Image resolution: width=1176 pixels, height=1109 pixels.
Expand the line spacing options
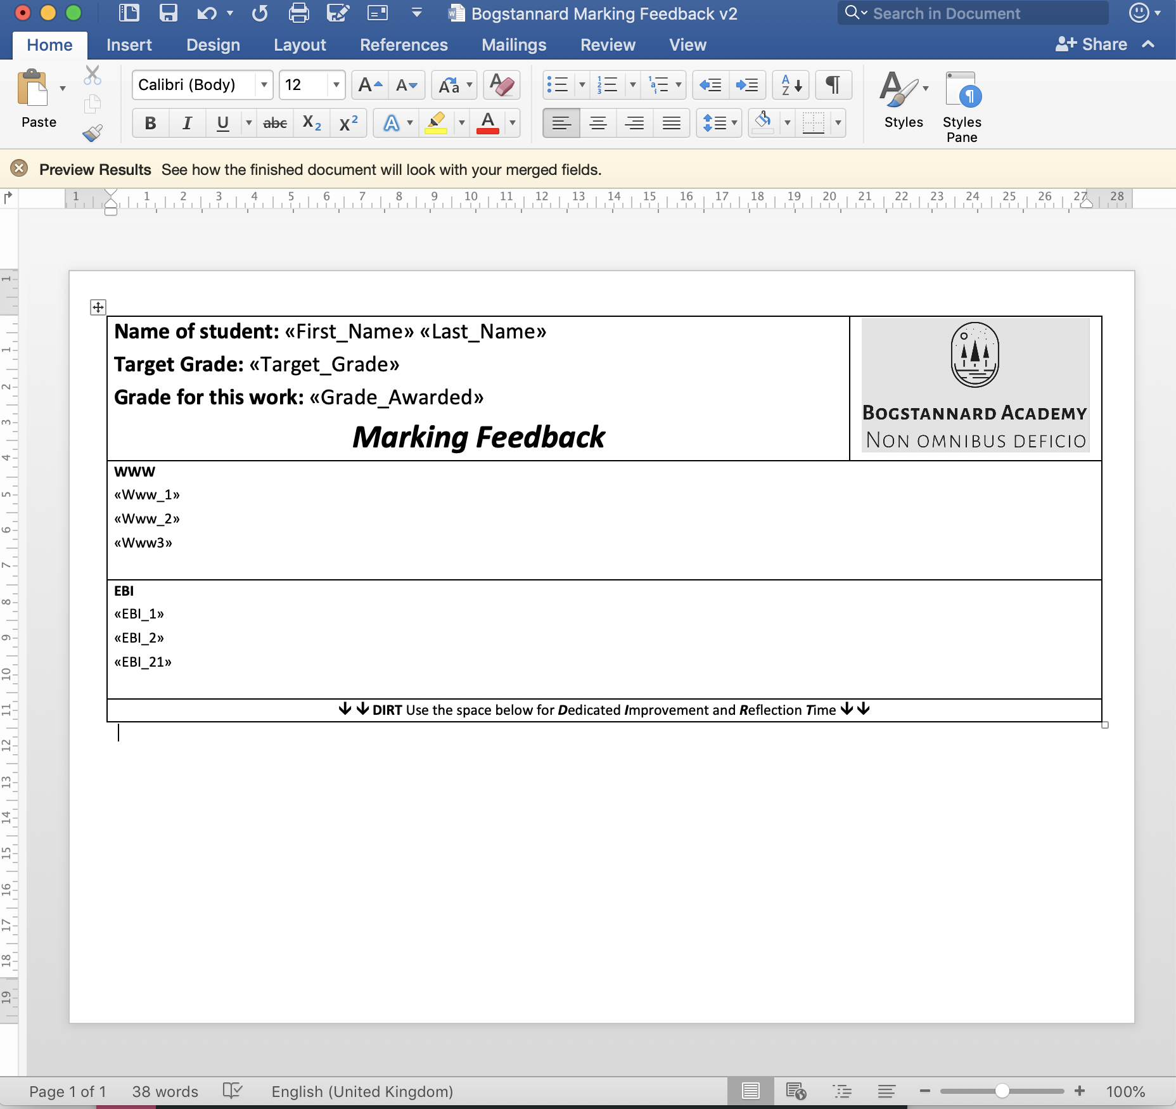[x=732, y=123]
